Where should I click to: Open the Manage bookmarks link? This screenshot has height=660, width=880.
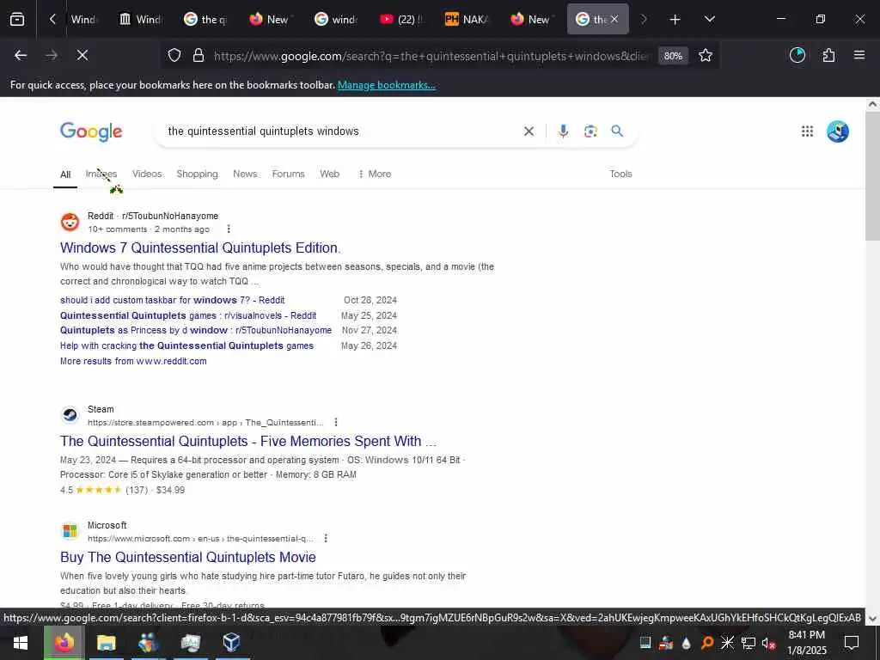(x=386, y=85)
